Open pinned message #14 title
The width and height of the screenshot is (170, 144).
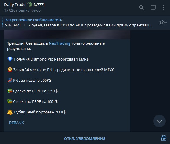(33, 20)
